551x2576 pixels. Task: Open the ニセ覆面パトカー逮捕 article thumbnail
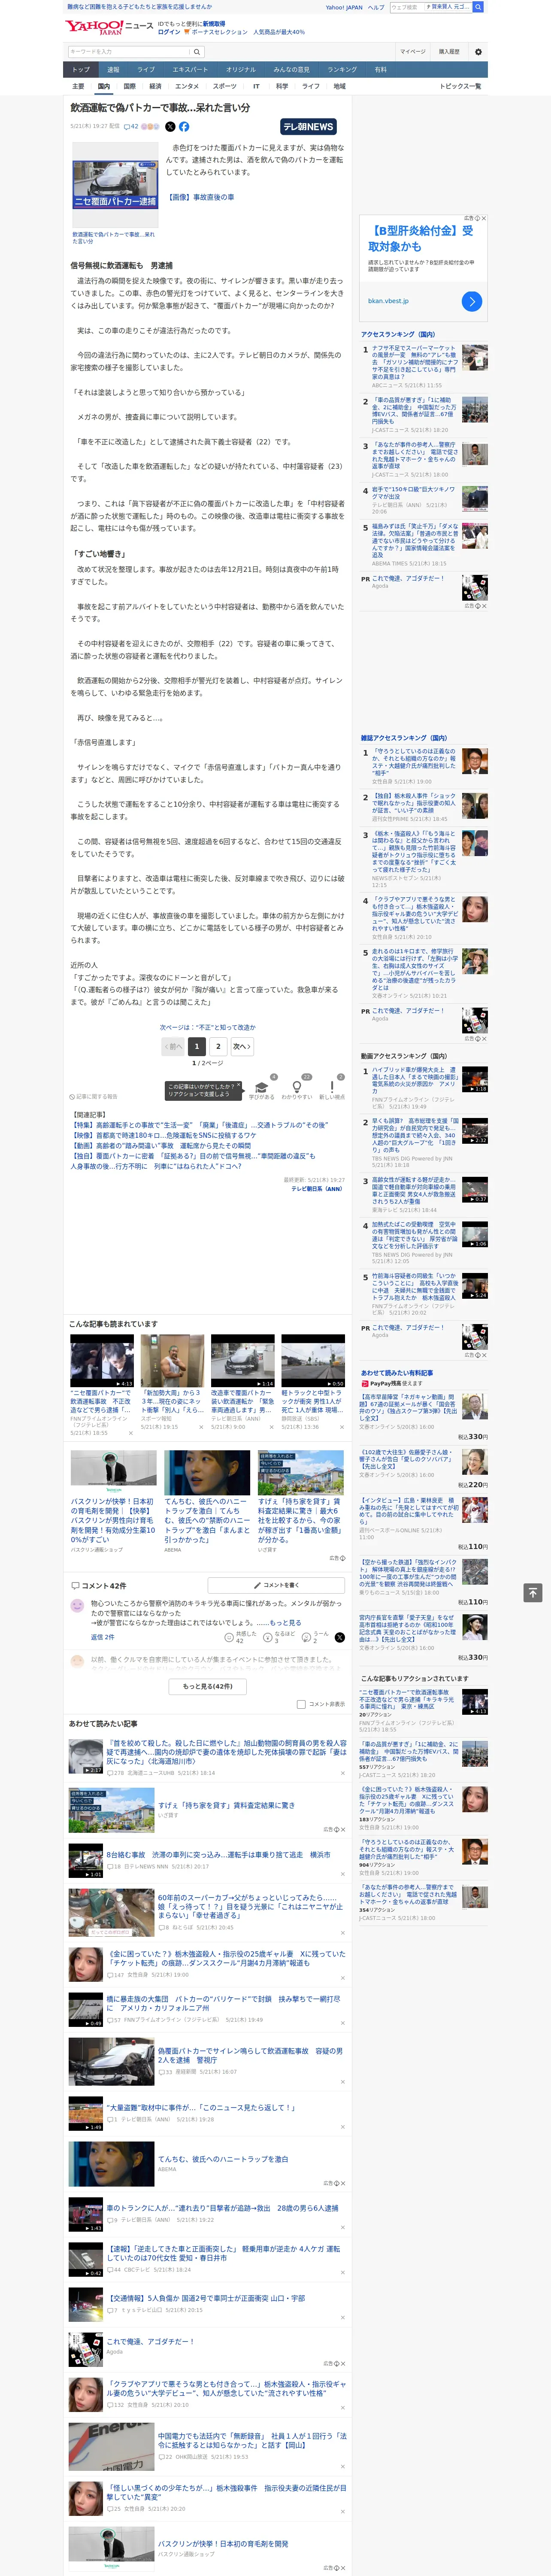pyautogui.click(x=114, y=186)
